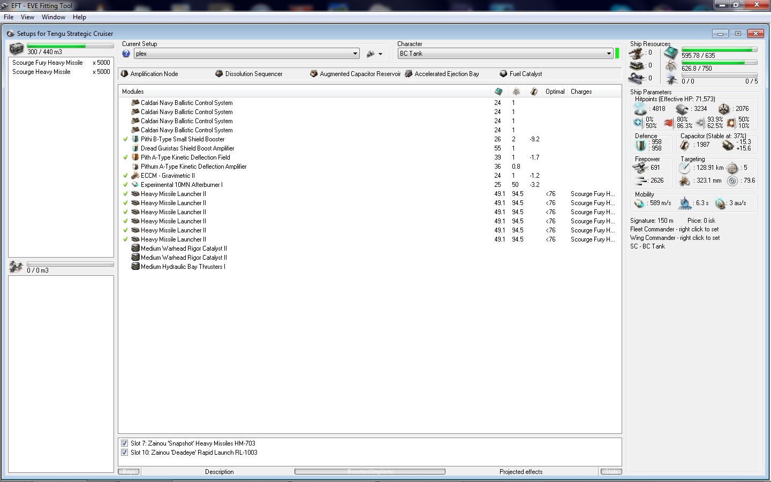
Task: Open the Current Setup dropdown showing plex
Action: pyautogui.click(x=247, y=54)
